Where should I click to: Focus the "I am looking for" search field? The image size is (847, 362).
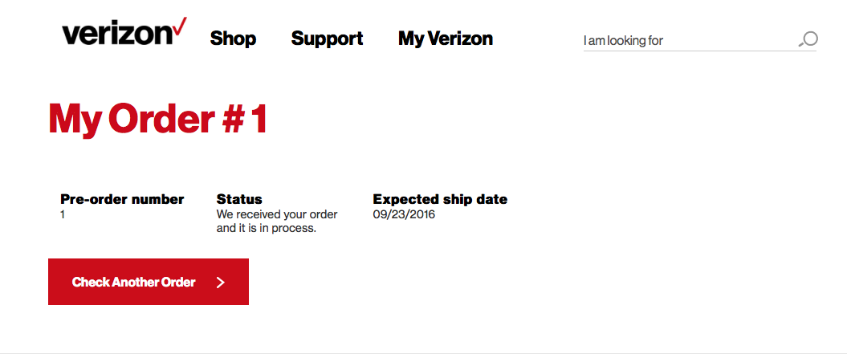686,40
